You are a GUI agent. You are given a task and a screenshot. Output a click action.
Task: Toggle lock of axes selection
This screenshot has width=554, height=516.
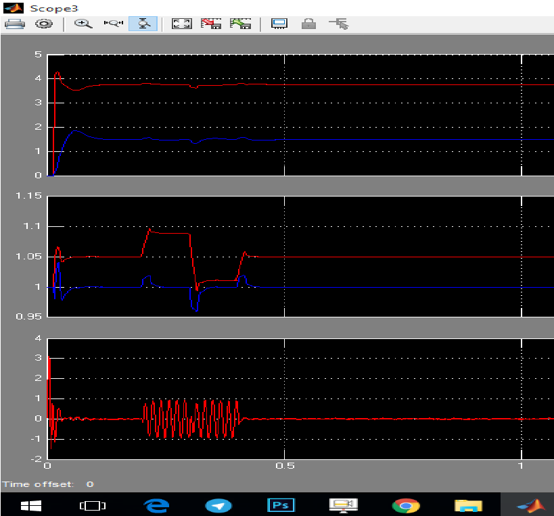point(308,24)
